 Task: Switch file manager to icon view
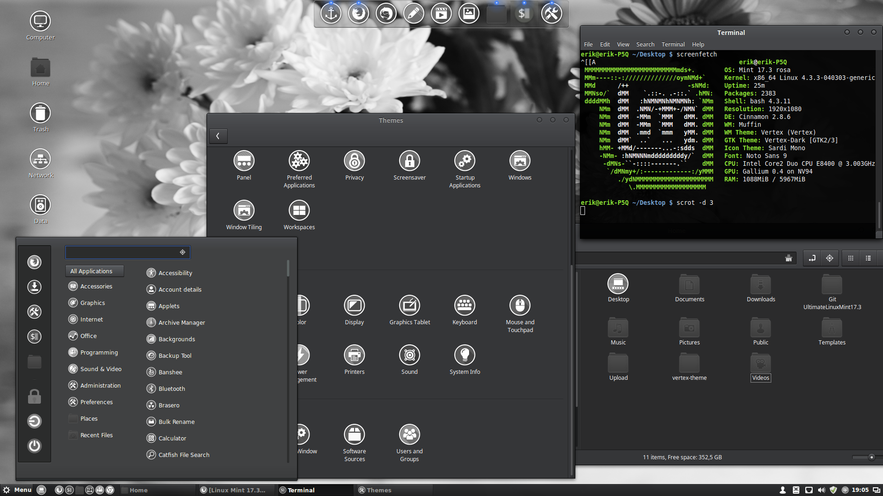click(x=851, y=258)
